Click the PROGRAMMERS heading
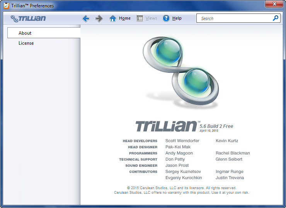Viewport: 286px width, 208px height. coord(143,153)
